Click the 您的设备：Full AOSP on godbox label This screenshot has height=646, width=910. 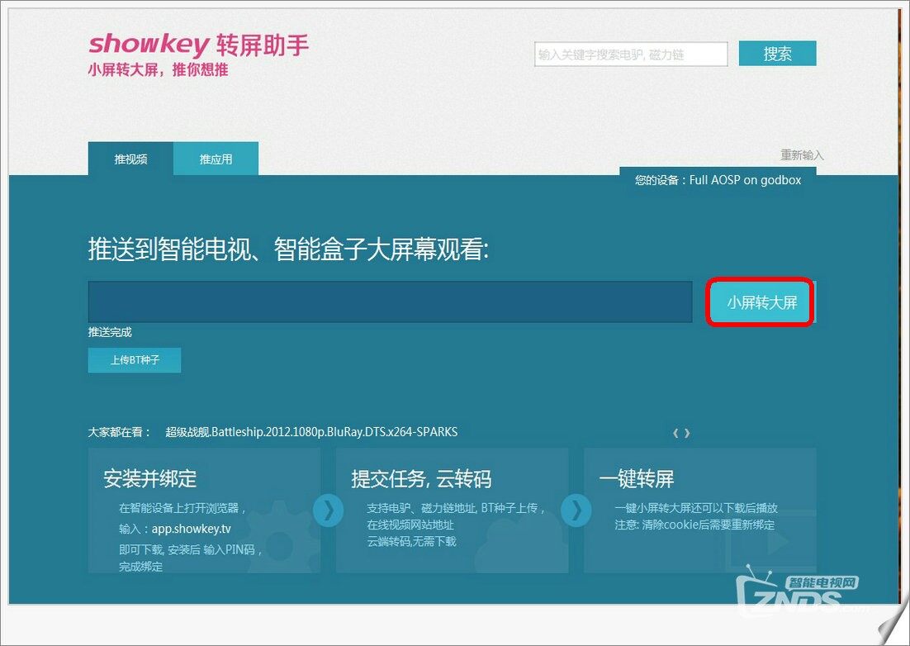718,180
